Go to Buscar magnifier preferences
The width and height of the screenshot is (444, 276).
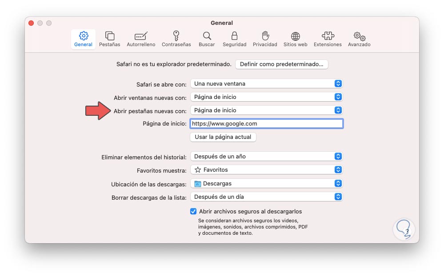(x=207, y=39)
